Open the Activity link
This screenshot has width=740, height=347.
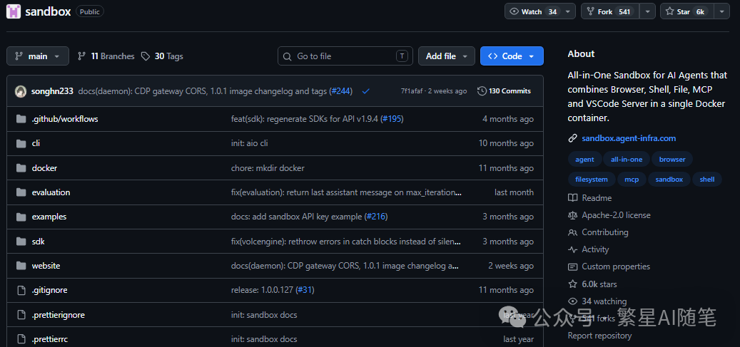click(589, 249)
